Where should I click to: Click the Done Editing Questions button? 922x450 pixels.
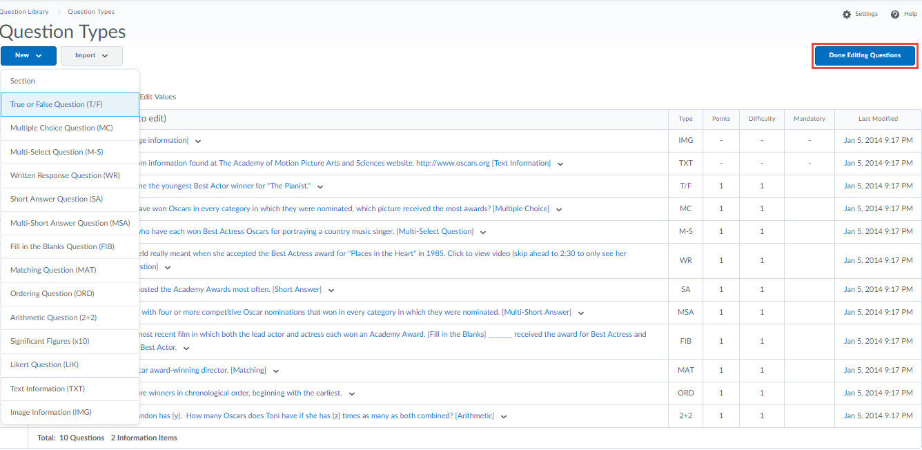pyautogui.click(x=864, y=55)
